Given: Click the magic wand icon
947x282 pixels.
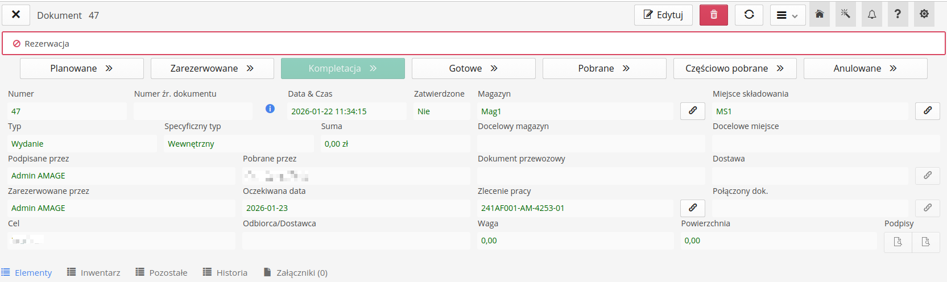Looking at the screenshot, I should (845, 15).
